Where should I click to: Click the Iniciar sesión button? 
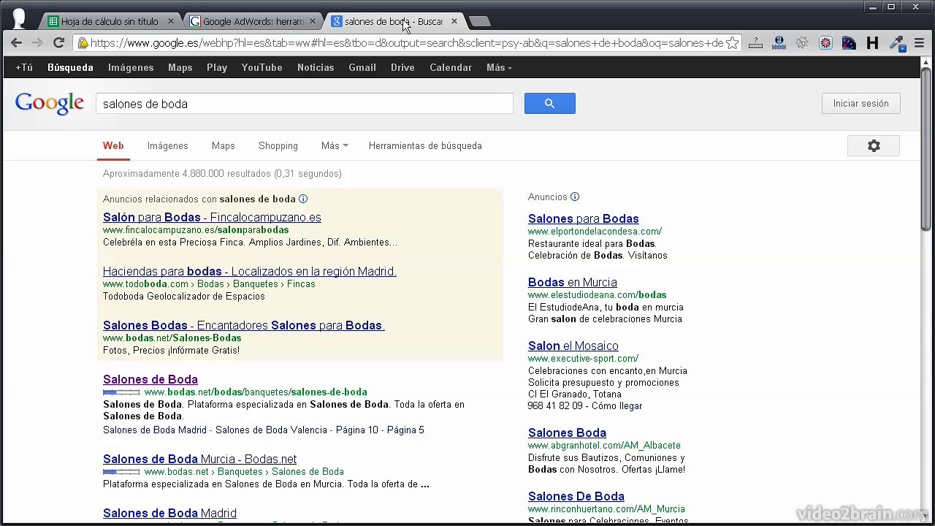coord(860,104)
